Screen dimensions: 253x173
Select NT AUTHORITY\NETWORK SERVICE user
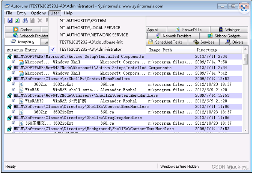click(x=97, y=35)
